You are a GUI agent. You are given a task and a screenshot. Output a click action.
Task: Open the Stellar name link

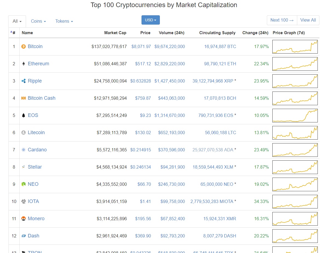[x=35, y=167]
